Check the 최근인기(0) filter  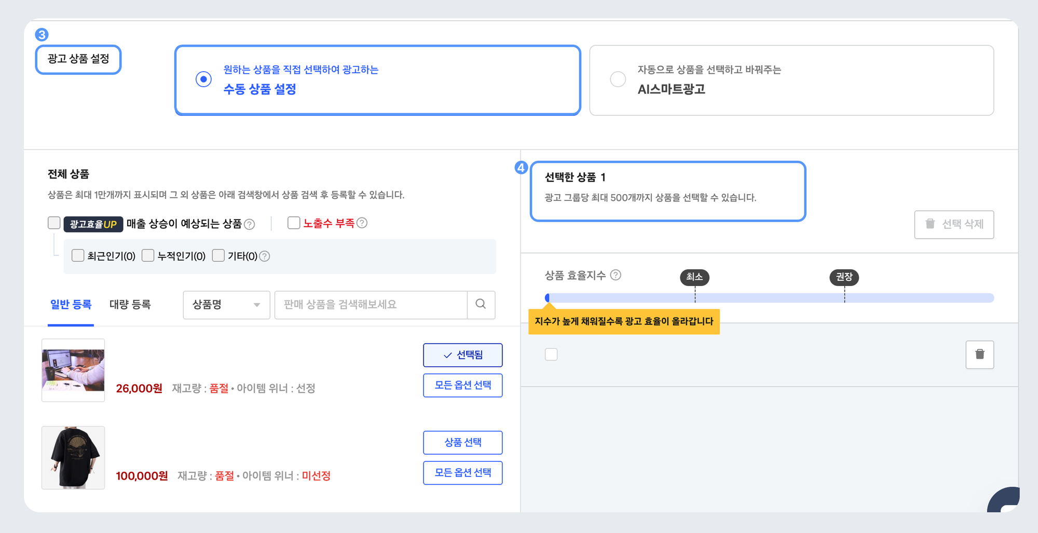point(78,255)
